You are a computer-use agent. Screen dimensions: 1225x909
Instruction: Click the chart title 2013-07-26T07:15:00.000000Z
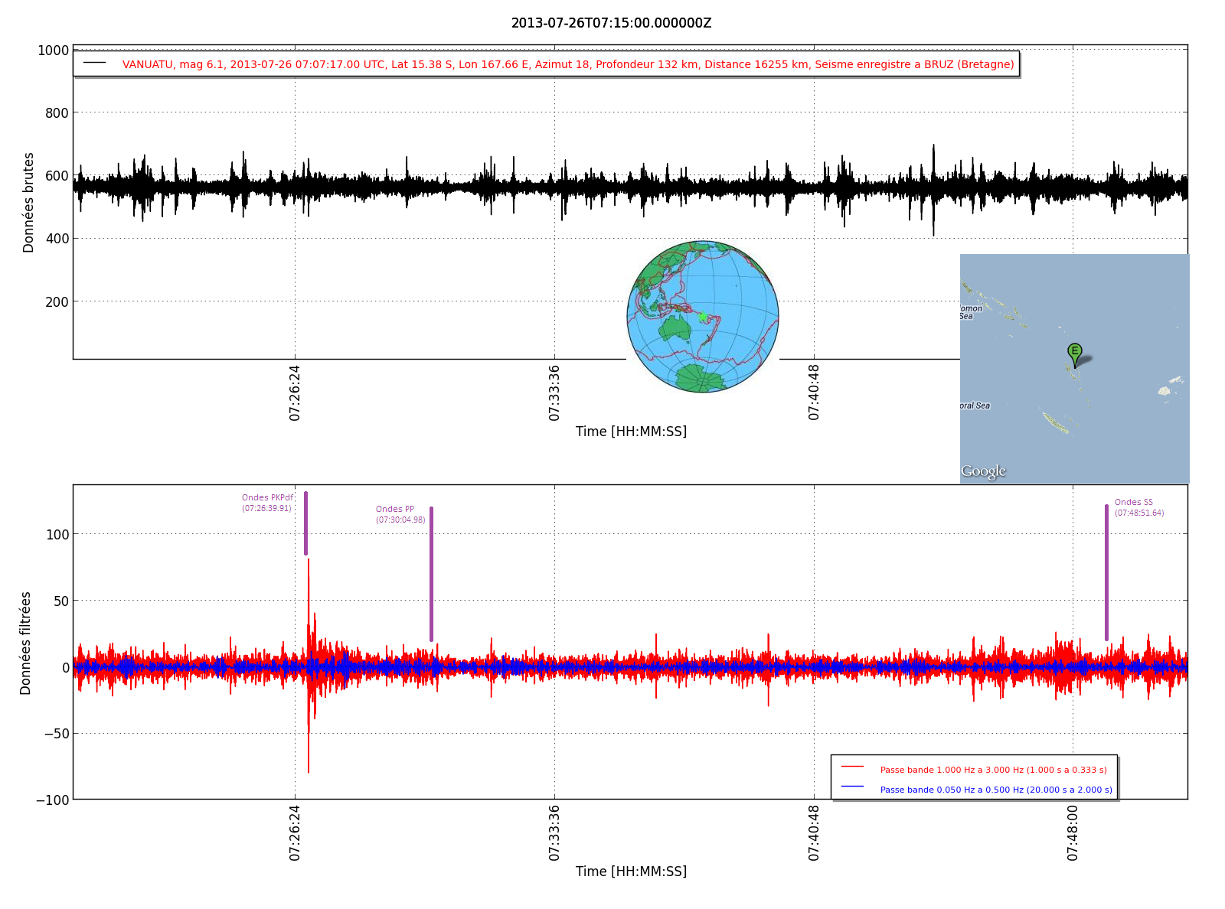coord(611,23)
